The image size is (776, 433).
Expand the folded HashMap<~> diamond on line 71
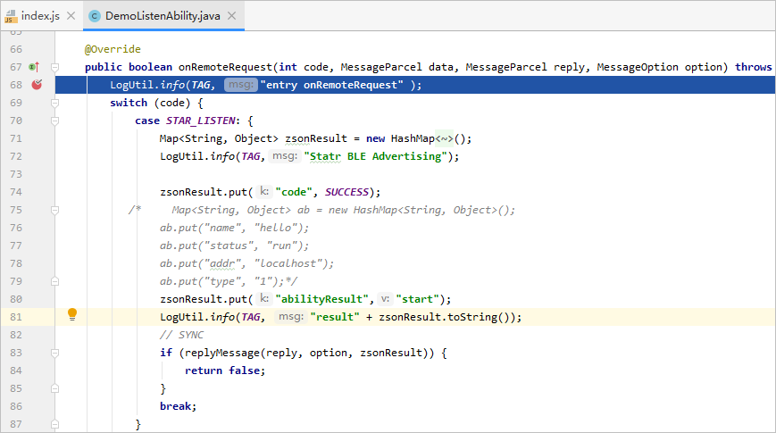pos(444,138)
